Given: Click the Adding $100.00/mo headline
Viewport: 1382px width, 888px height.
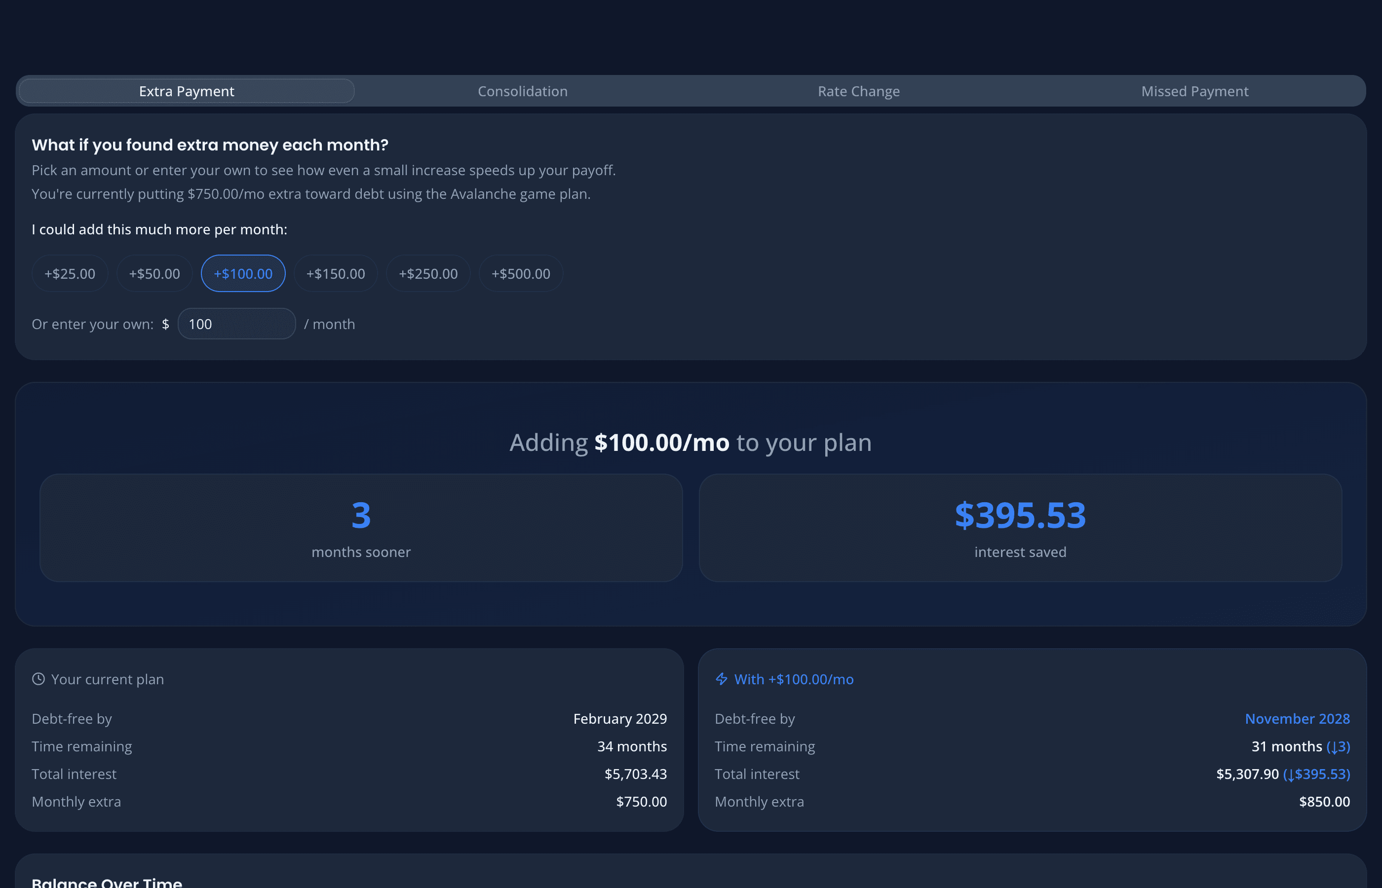Looking at the screenshot, I should point(691,442).
